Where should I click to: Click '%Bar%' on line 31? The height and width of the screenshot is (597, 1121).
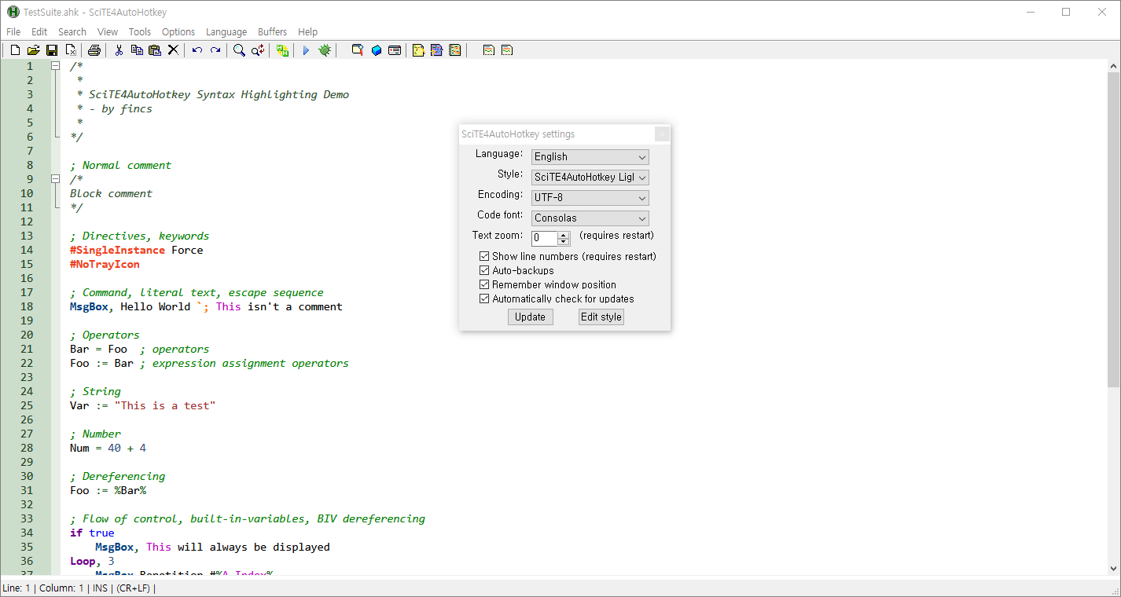click(130, 490)
